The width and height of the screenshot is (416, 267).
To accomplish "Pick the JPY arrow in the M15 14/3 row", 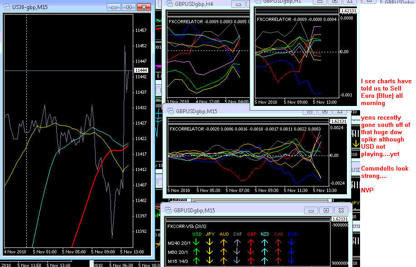I will click(x=210, y=261).
